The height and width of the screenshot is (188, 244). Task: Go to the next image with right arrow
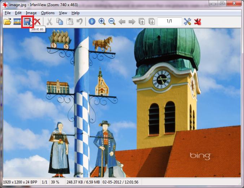(x=132, y=22)
